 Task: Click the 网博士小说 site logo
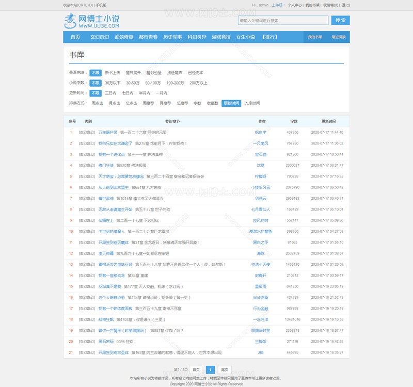pos(92,21)
